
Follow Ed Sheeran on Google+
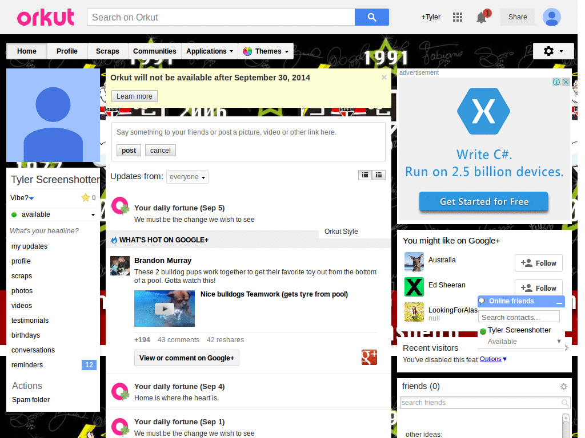[538, 288]
